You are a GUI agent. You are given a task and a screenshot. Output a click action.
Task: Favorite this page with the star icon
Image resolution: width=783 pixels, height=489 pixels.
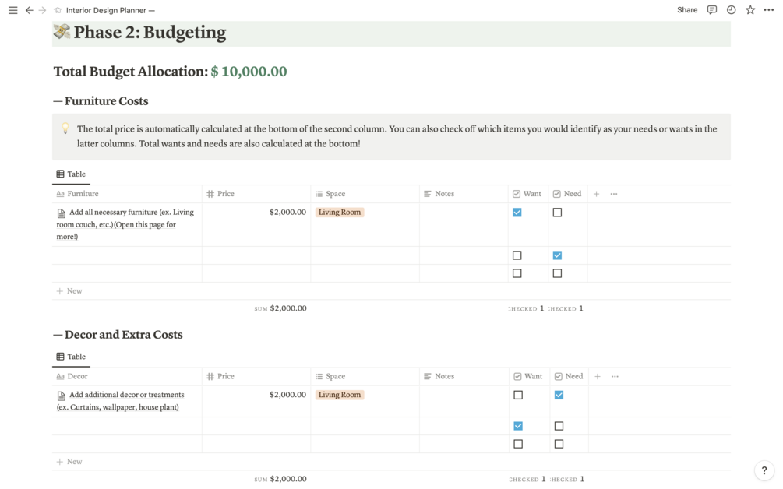[x=750, y=10]
